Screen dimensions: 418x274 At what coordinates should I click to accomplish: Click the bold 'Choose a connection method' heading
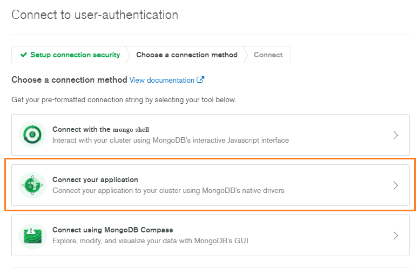tap(69, 80)
